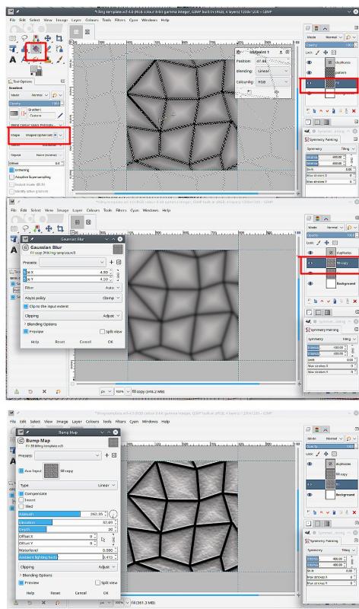The width and height of the screenshot is (359, 609).
Task: Open the Type Linear dropdown in Bump Map
Action: [68, 485]
